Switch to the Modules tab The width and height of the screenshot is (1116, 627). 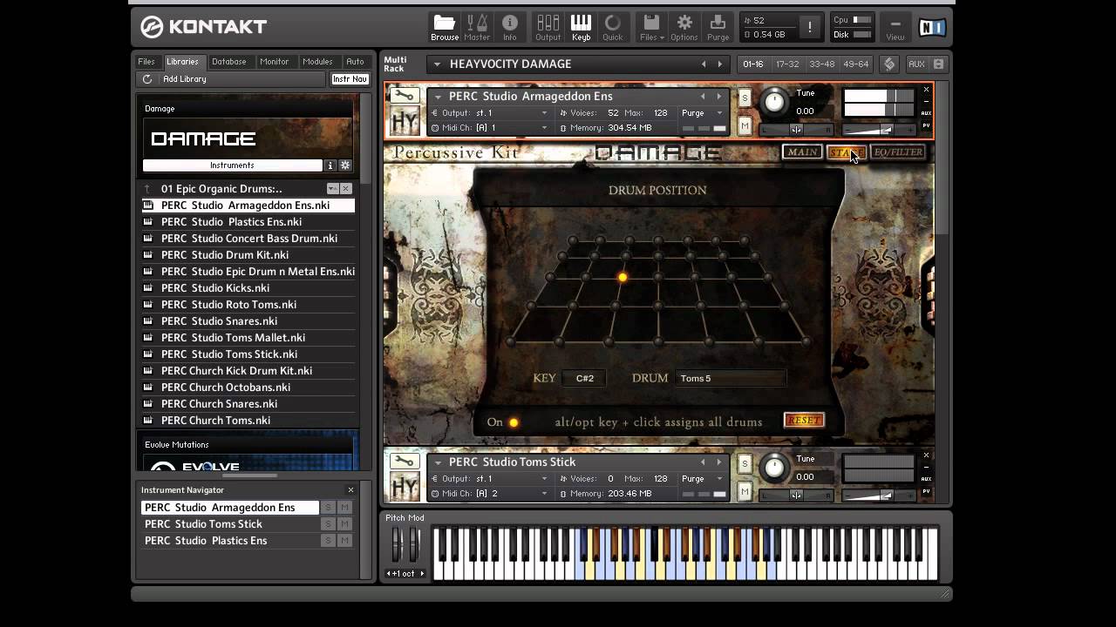click(x=317, y=62)
